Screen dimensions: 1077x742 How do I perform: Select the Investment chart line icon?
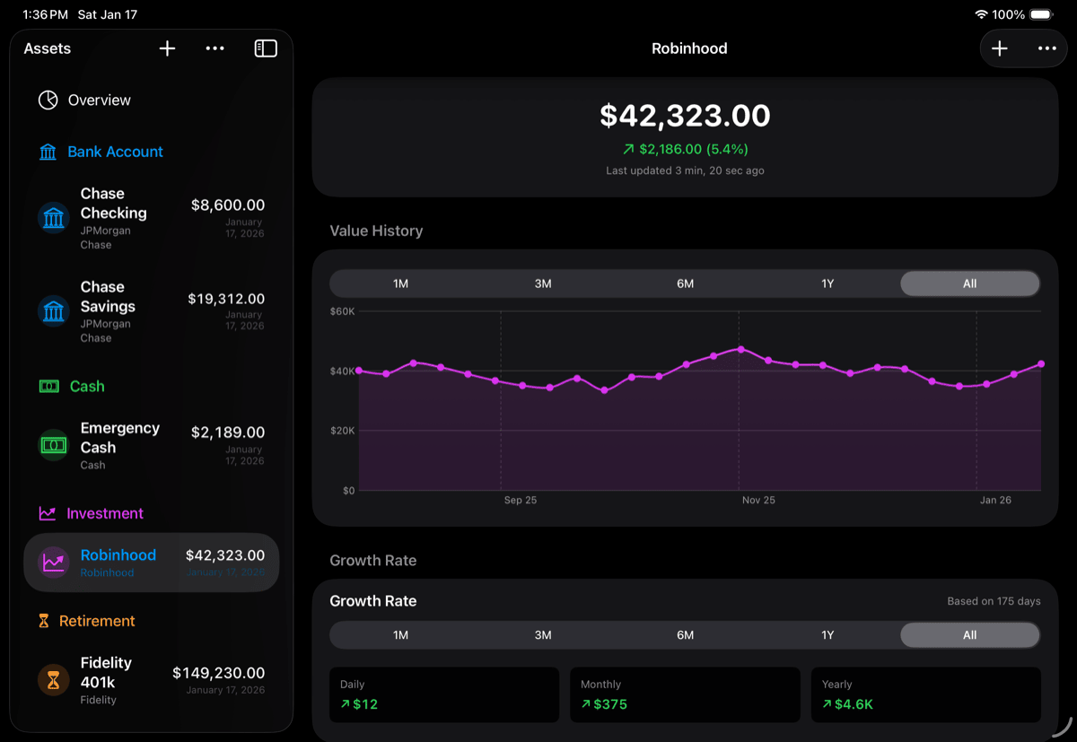(48, 512)
